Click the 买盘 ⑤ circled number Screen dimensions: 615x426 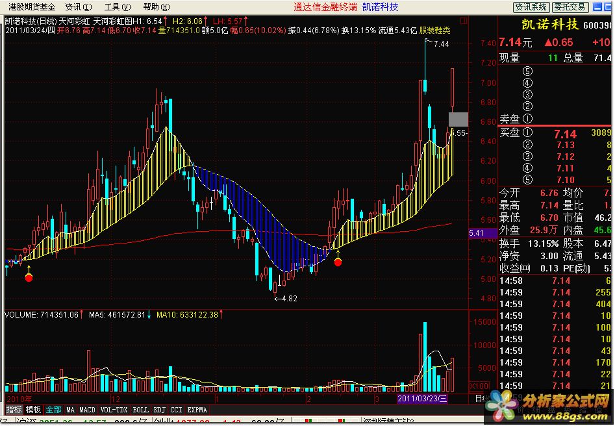click(x=527, y=180)
